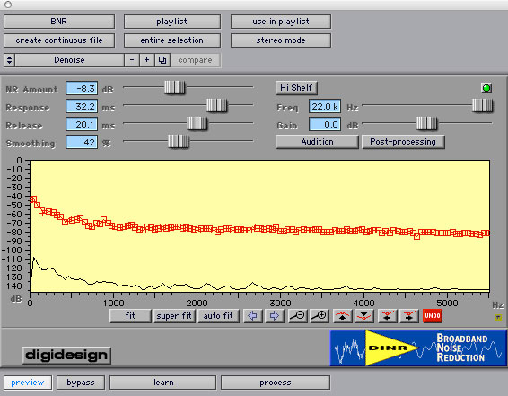Shift the contour points left
Screen dimensions: 508x396
click(x=387, y=316)
